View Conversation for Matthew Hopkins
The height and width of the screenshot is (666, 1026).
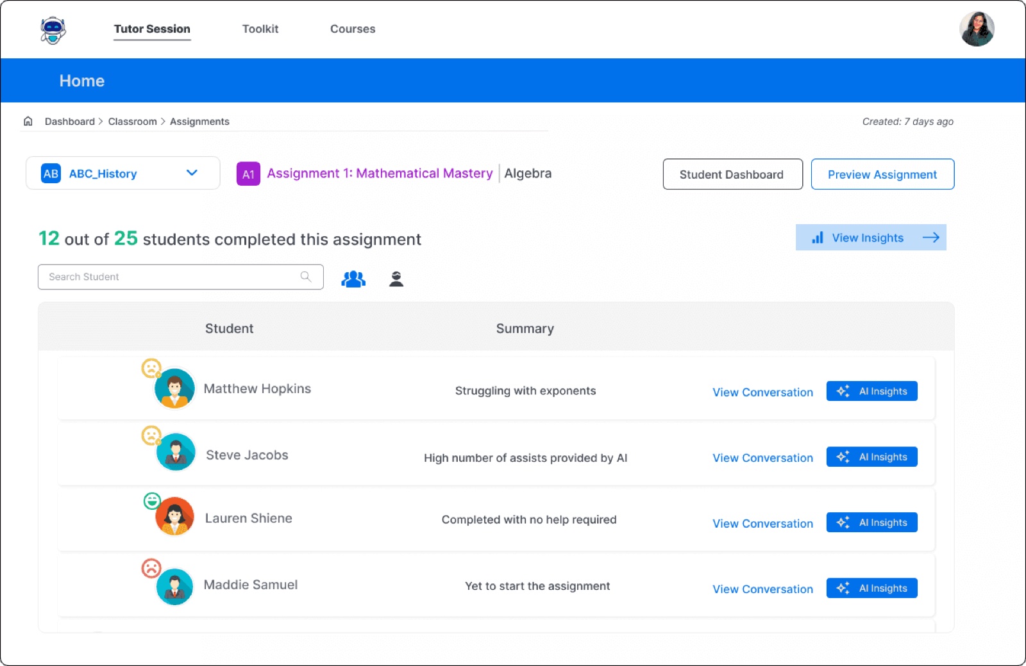coord(762,392)
